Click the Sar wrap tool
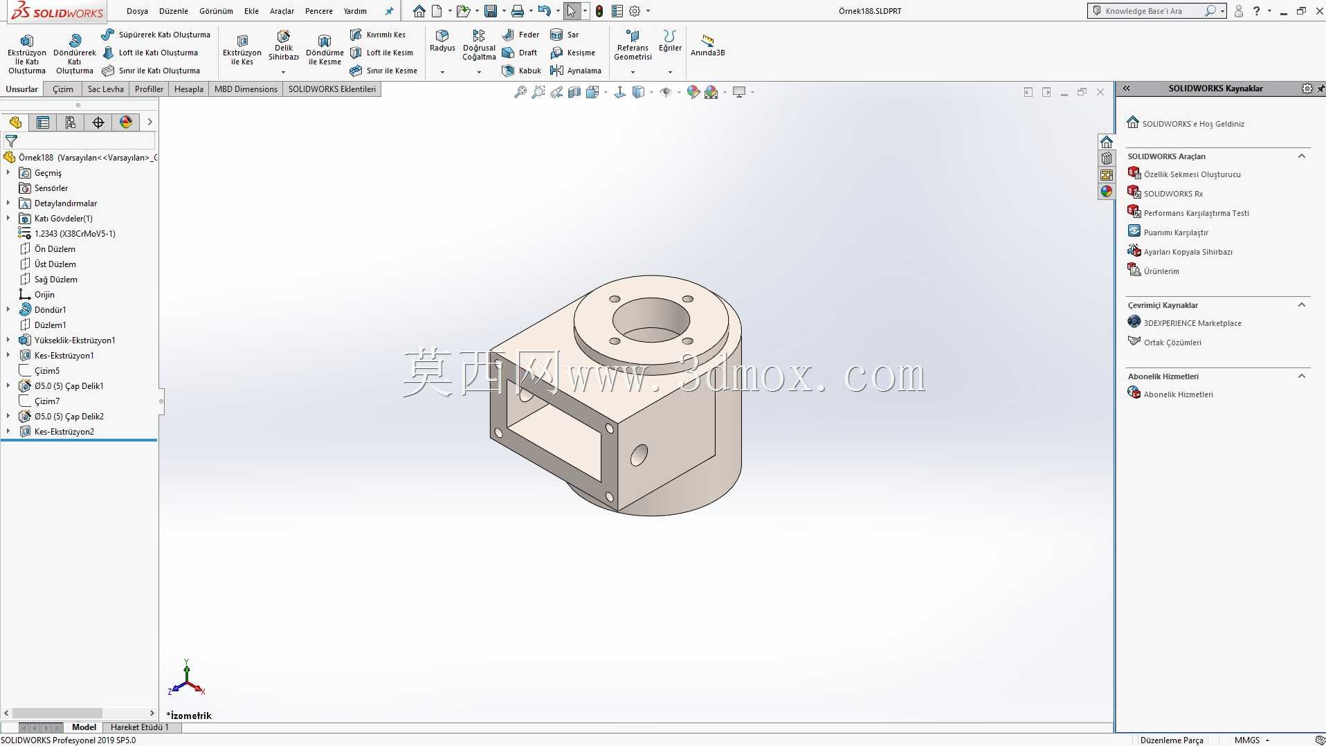 (564, 35)
